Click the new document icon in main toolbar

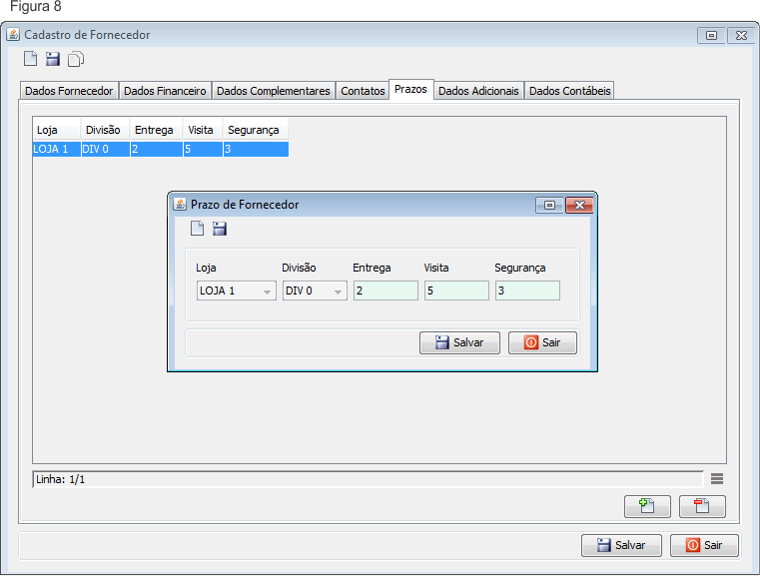[31, 59]
